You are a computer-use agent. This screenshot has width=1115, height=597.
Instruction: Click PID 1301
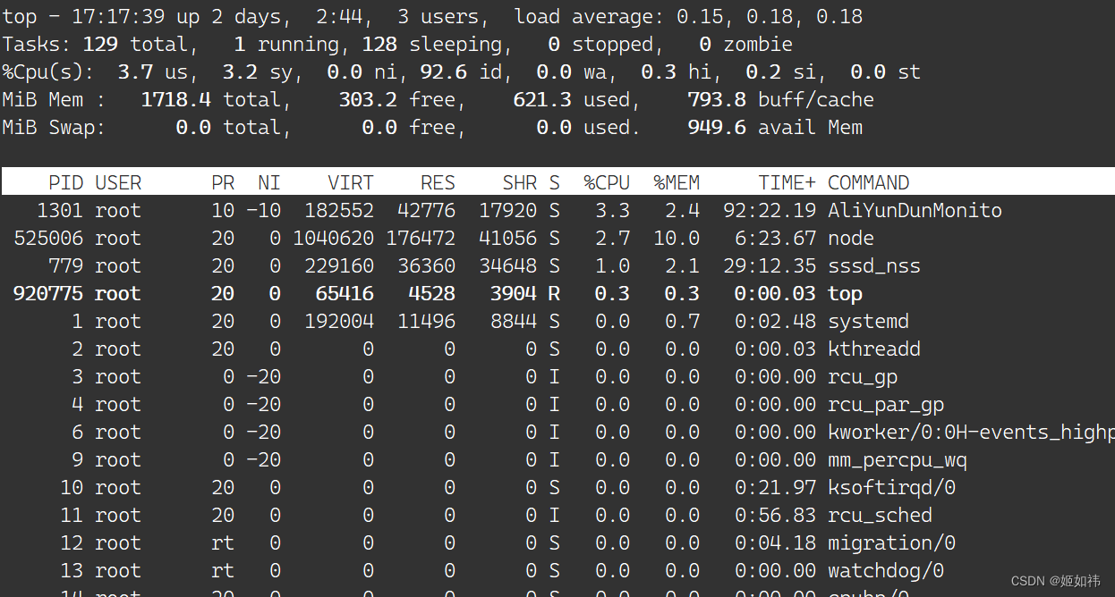point(60,211)
